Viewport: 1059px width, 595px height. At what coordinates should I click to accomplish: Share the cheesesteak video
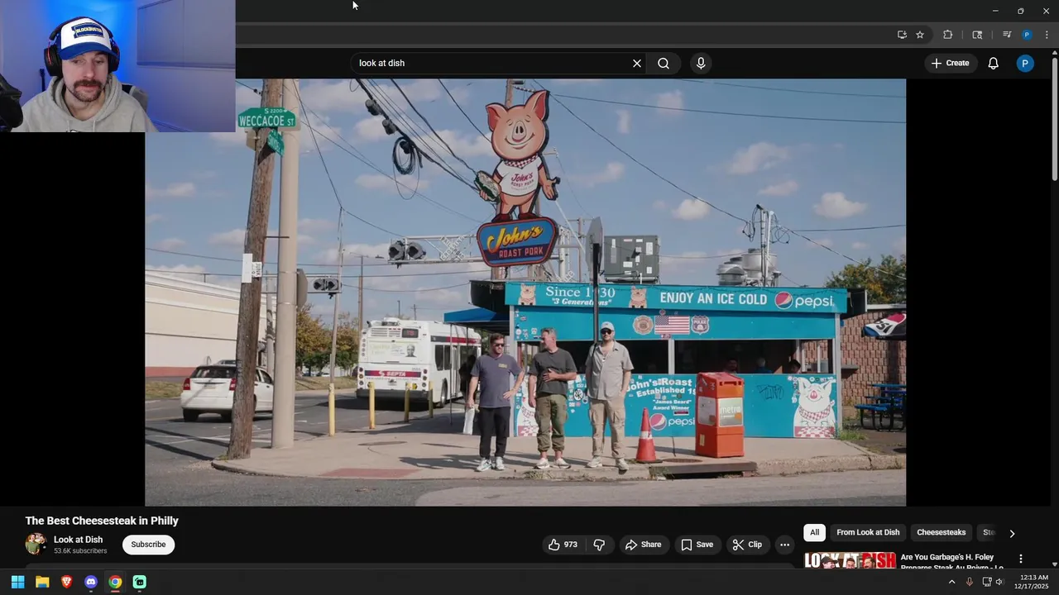click(x=644, y=545)
